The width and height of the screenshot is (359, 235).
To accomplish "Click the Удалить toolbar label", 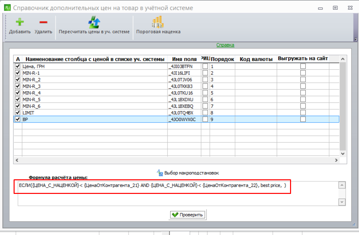I will 43,31.
